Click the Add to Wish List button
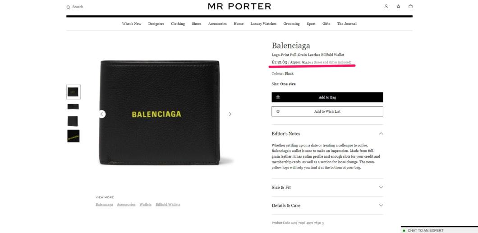The image size is (478, 233). [327, 111]
